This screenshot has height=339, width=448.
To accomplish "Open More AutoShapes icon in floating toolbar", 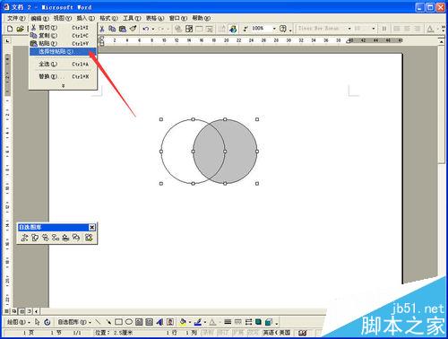I will tap(89, 238).
